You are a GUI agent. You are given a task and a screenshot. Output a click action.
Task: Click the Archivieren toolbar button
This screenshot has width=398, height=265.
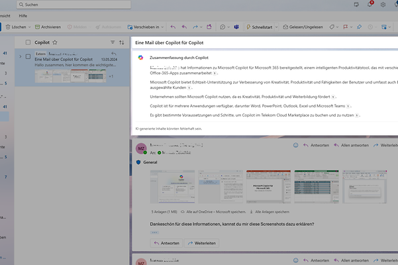point(47,27)
